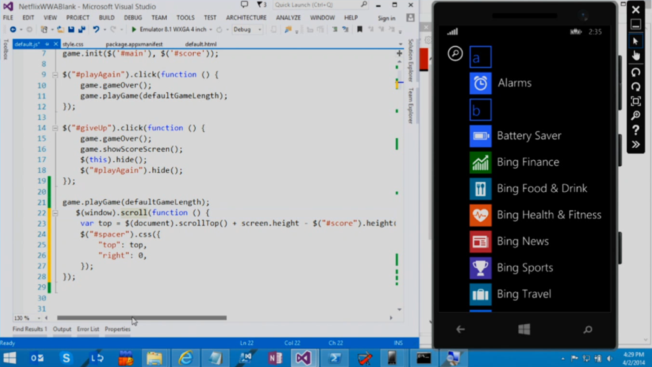The image size is (652, 367).
Task: Rotate the emulator right
Action: (635, 87)
